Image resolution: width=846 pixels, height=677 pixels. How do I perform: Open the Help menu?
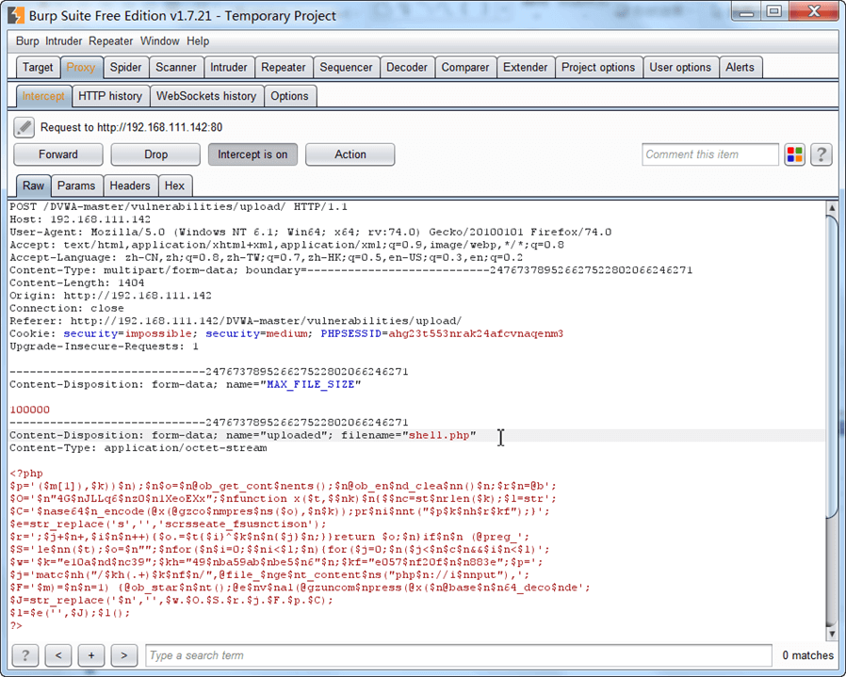coord(198,41)
